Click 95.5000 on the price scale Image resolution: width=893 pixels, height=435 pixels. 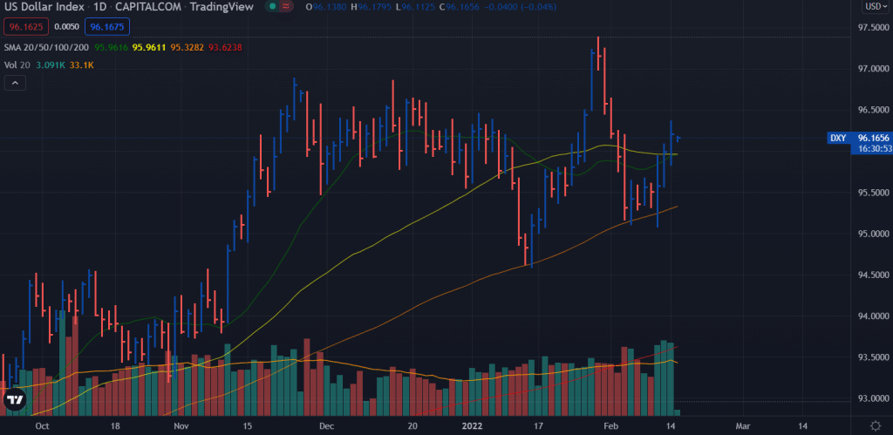pyautogui.click(x=873, y=193)
